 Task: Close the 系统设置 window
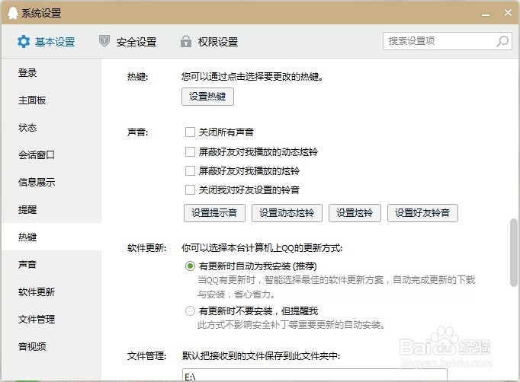[x=508, y=13]
